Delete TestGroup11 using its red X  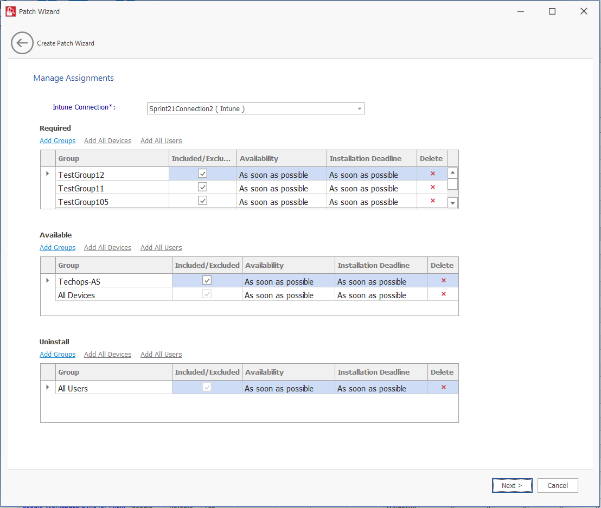pyautogui.click(x=432, y=187)
